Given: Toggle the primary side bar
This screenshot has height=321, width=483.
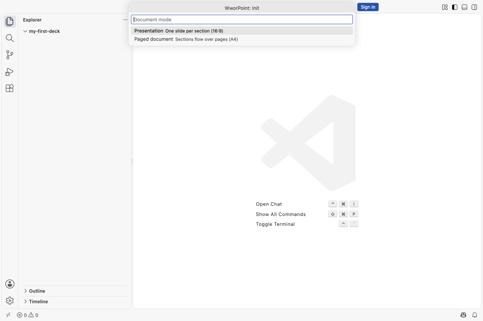Looking at the screenshot, I should (455, 7).
